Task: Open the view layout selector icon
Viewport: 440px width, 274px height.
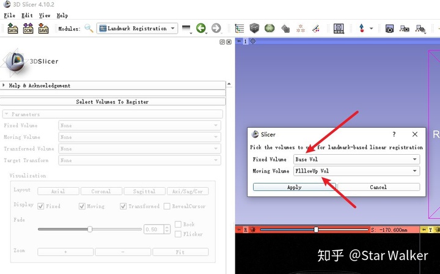Action: (x=339, y=28)
